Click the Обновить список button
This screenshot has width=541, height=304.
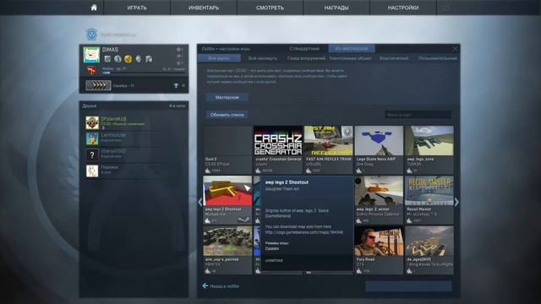coord(227,115)
